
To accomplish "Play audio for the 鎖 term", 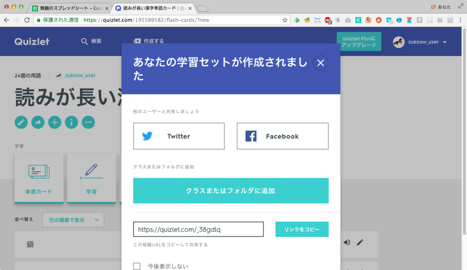I will [347, 242].
